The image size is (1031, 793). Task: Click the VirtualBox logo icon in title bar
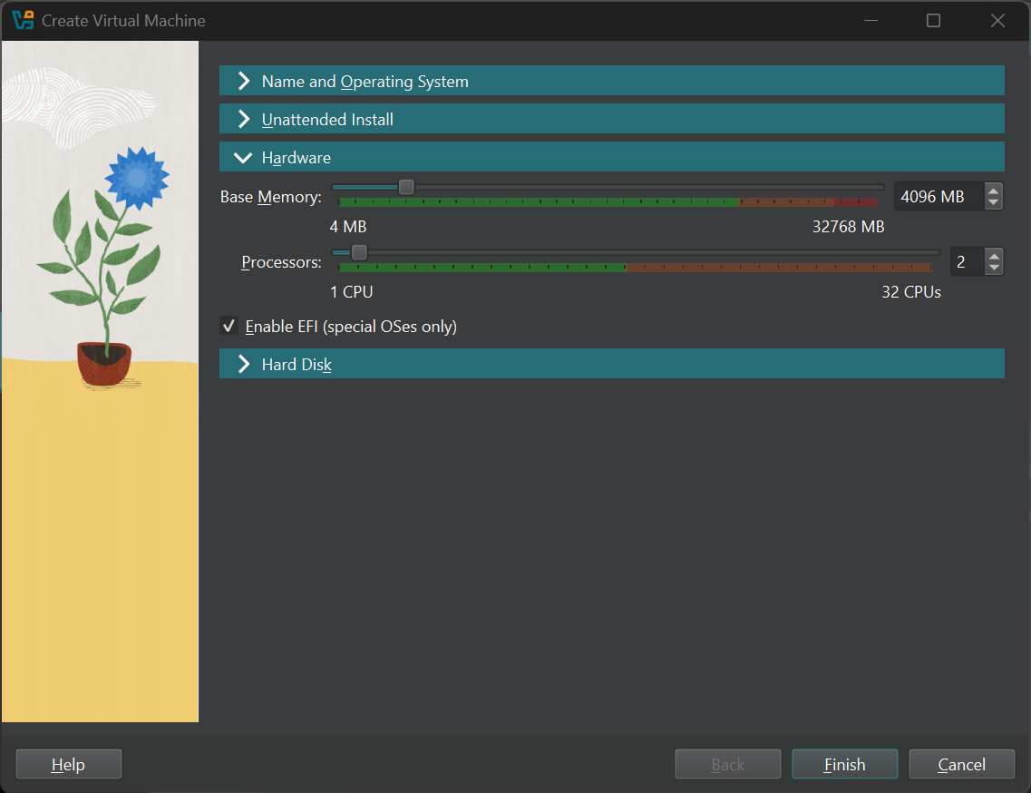pyautogui.click(x=23, y=20)
